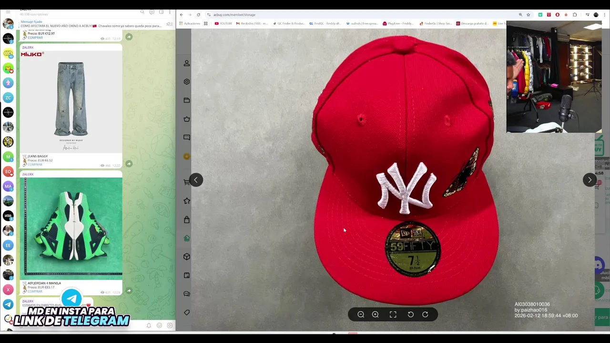The image size is (610, 343).
Task: Open Telegram channel comments icon
Action: 152,12
